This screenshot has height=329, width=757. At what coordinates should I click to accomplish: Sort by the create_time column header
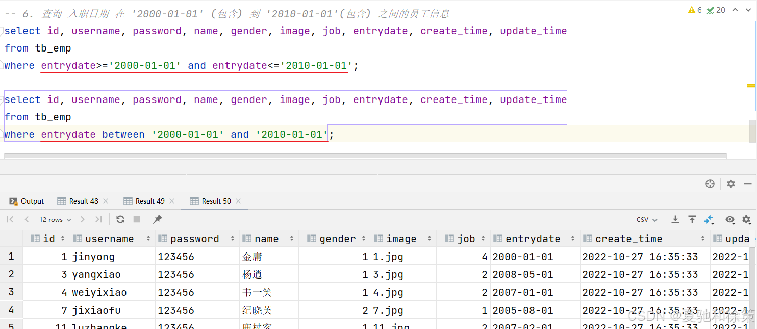(x=645, y=239)
